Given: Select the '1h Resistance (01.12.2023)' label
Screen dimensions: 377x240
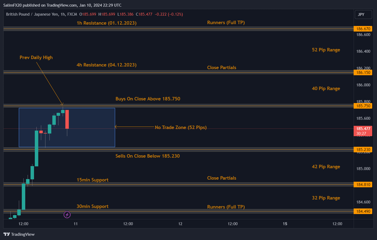Looking at the screenshot, I should point(107,23).
